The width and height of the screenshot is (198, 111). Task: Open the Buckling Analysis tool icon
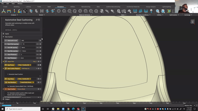click(x=15, y=11)
